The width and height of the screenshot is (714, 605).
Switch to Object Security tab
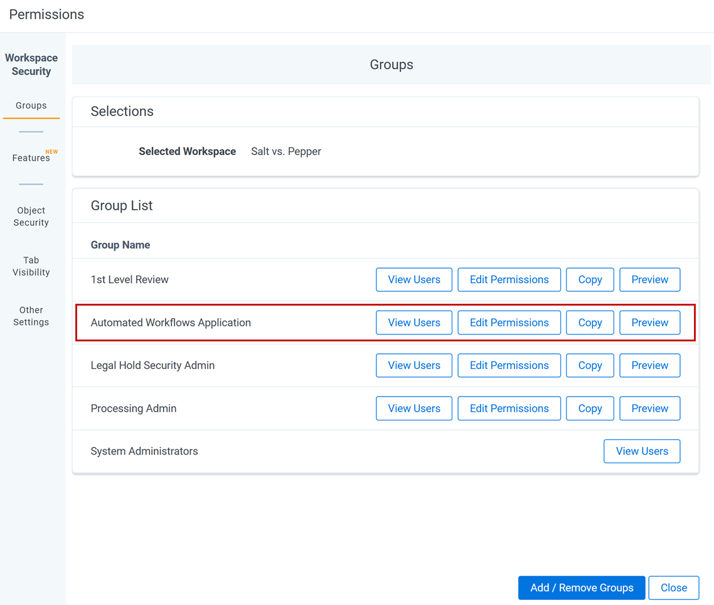(x=31, y=217)
